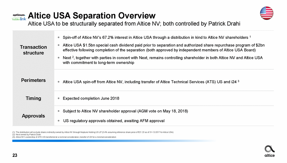Click footnote (1) about Neptune Holding US LP

click(93, 132)
